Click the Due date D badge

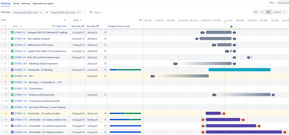point(97,26)
